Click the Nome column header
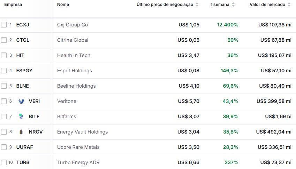 (63, 5)
